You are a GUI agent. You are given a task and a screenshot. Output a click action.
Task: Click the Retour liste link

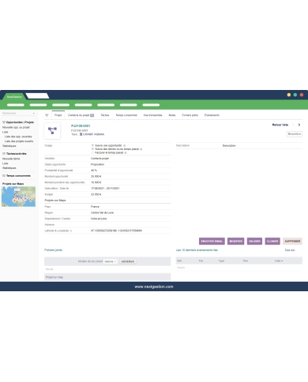tap(280, 125)
